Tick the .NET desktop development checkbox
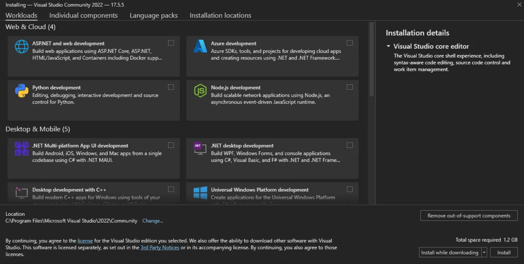The image size is (524, 264). [x=349, y=145]
